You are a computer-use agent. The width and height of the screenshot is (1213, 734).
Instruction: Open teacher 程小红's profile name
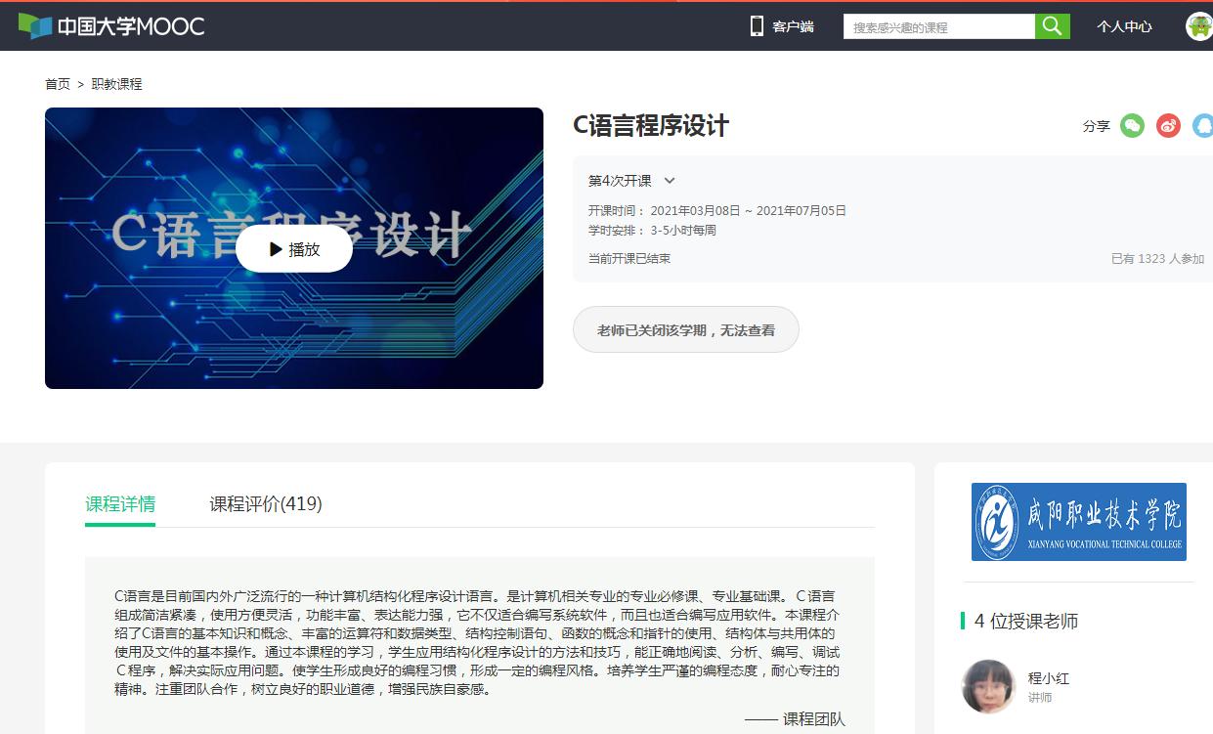coord(1048,678)
